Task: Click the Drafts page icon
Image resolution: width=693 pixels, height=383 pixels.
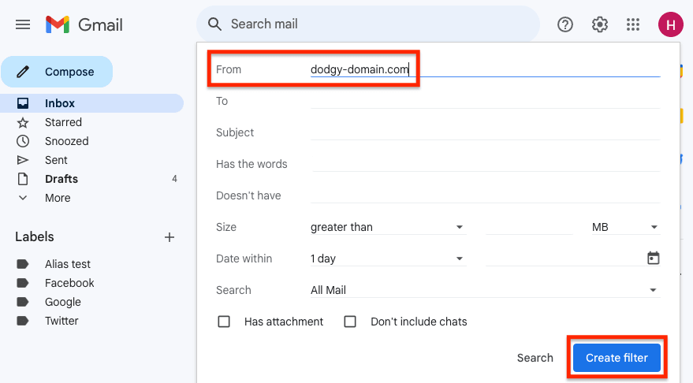Action: (23, 179)
